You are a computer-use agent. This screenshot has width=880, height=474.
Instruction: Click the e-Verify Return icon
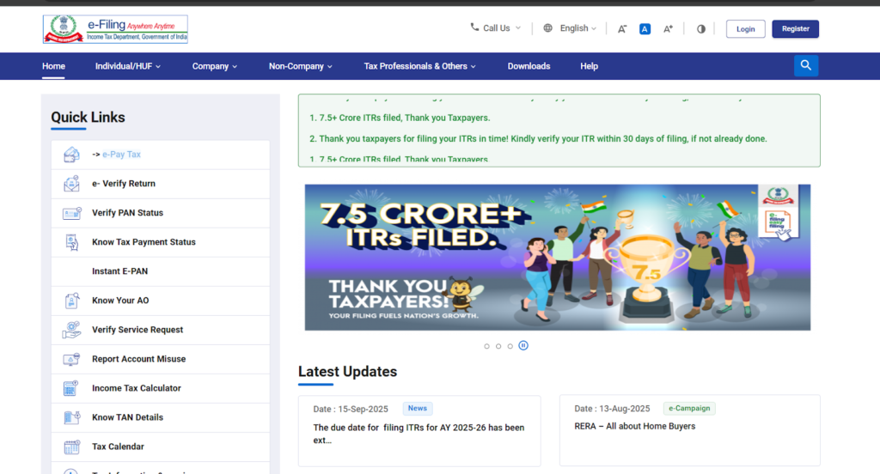[71, 184]
